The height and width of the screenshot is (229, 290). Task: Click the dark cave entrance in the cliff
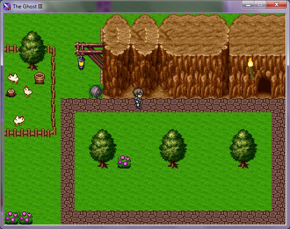(x=265, y=85)
